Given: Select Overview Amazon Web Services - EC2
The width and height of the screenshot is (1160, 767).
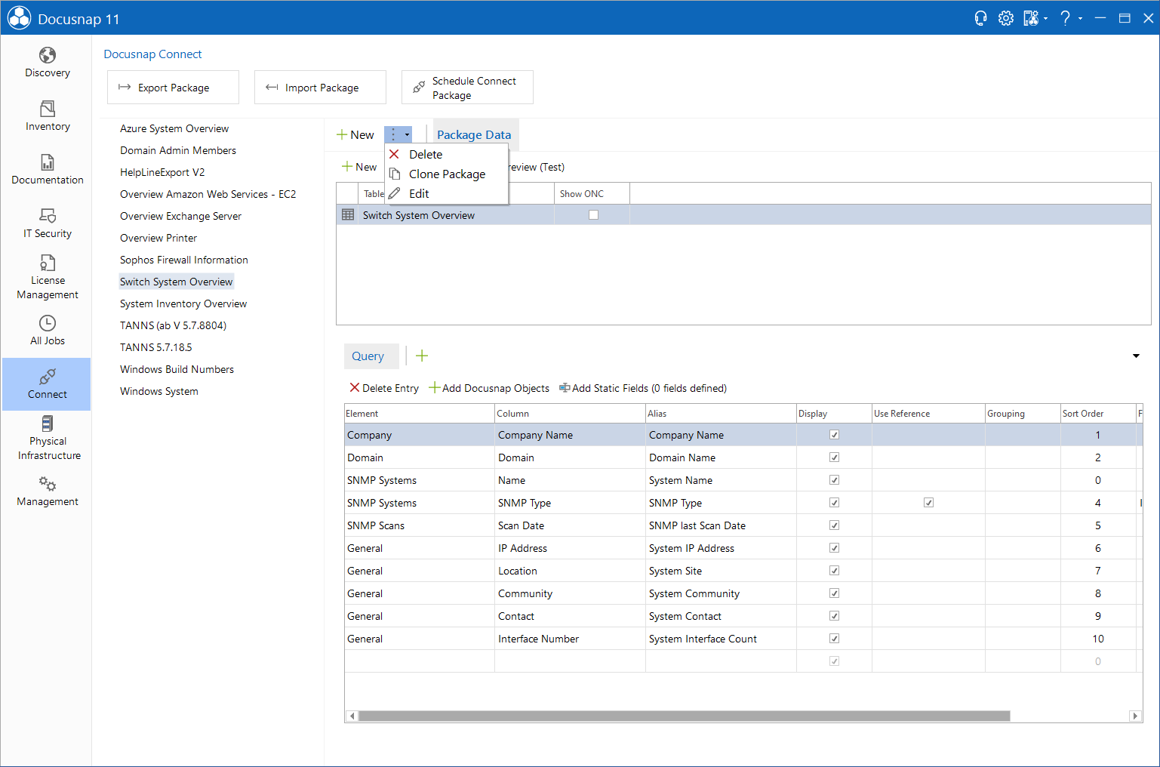Looking at the screenshot, I should (208, 194).
